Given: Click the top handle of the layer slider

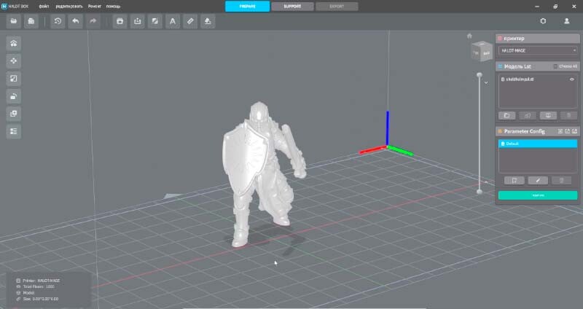Looking at the screenshot, I should click(x=480, y=75).
